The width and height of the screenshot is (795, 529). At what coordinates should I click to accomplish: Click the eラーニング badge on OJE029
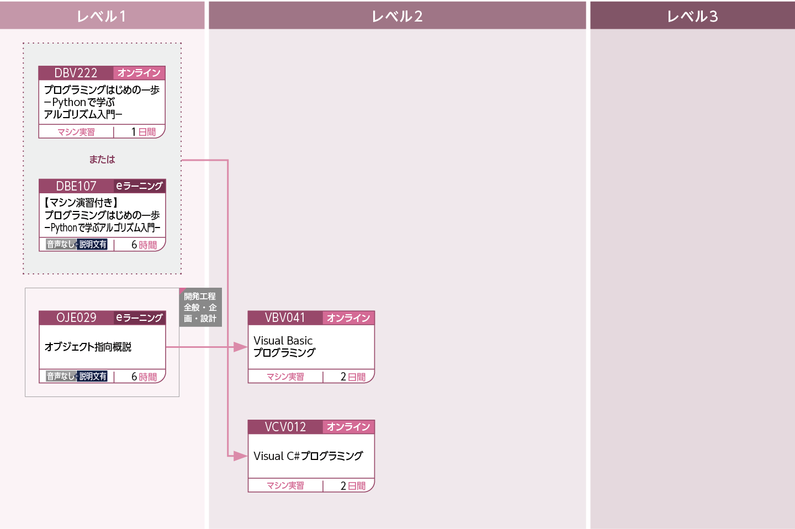pyautogui.click(x=138, y=318)
